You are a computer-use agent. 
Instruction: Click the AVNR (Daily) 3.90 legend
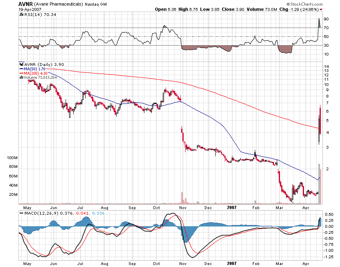(44, 64)
